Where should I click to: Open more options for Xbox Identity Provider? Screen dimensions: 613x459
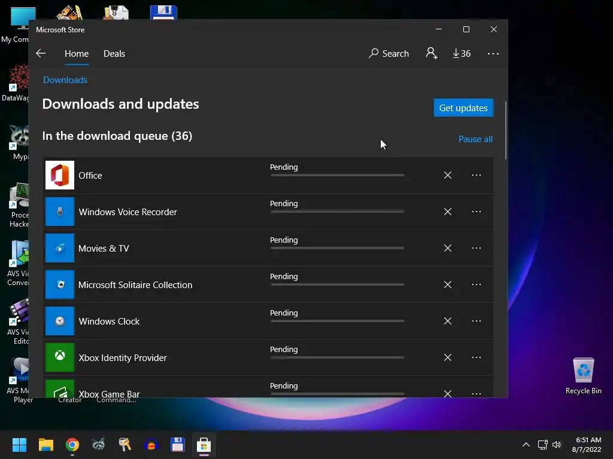[476, 357]
